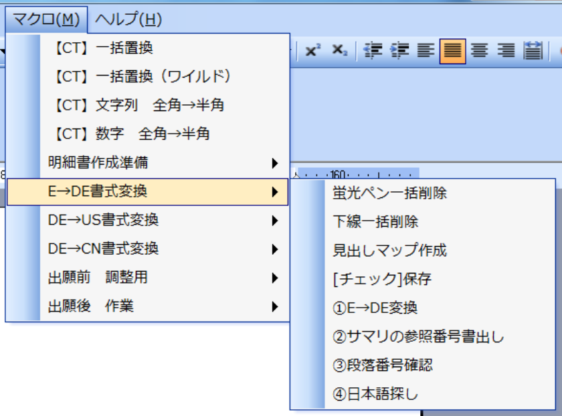Center text using the alignment icon
562x416 pixels.
click(x=479, y=51)
